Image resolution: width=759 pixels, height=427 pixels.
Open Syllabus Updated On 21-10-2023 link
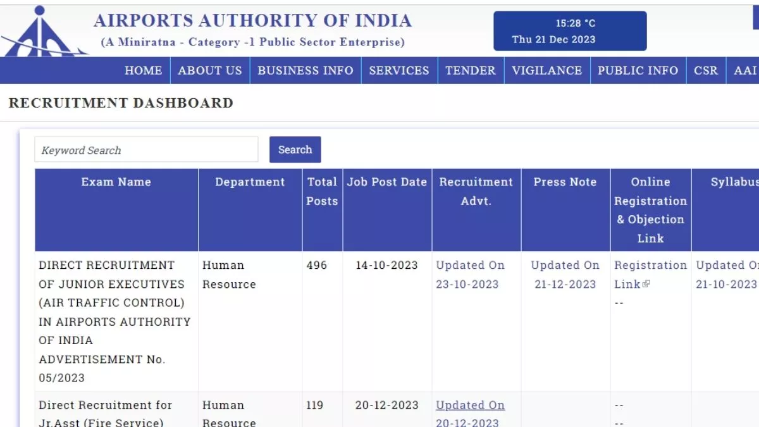tap(727, 275)
